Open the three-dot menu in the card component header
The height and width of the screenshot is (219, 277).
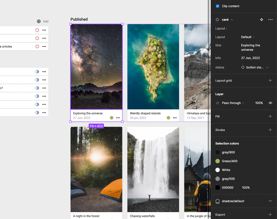pyautogui.click(x=270, y=20)
